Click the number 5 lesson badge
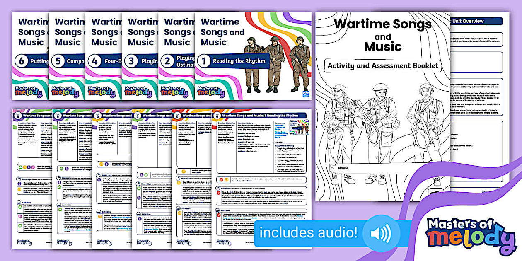Image resolution: width=522 pixels, height=261 pixels. pos(58,61)
